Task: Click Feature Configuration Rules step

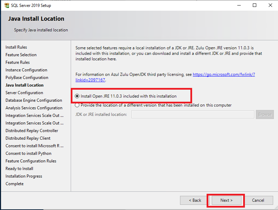Action: click(x=31, y=161)
